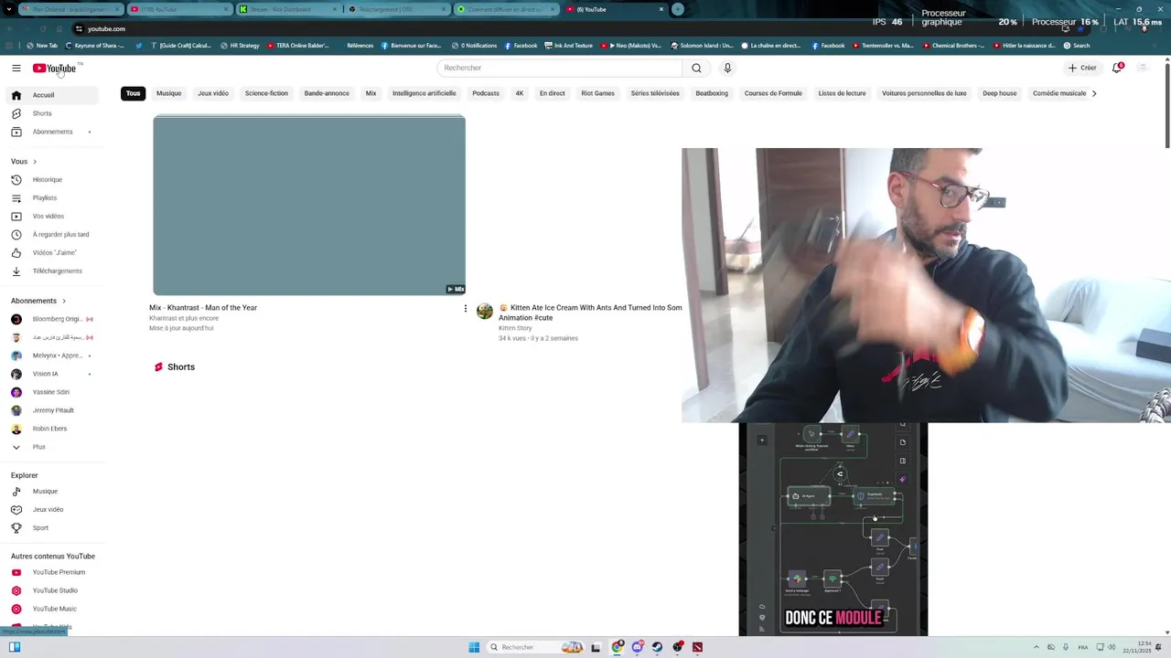Select the Podcasts filter chip

pos(486,93)
